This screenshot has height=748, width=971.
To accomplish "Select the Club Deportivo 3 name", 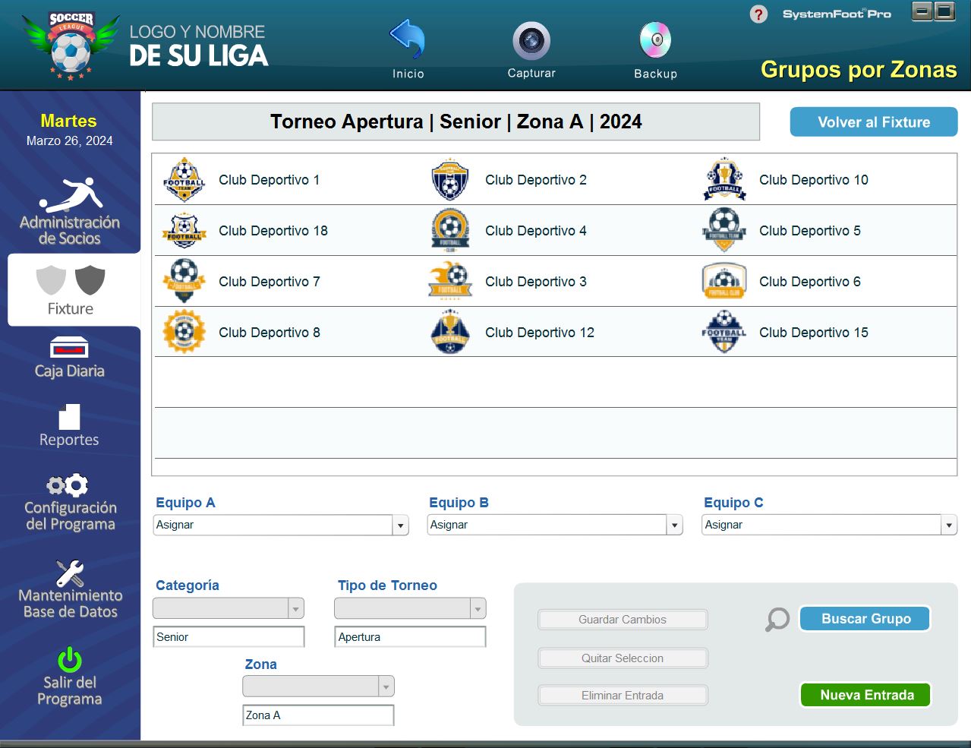I will click(536, 282).
